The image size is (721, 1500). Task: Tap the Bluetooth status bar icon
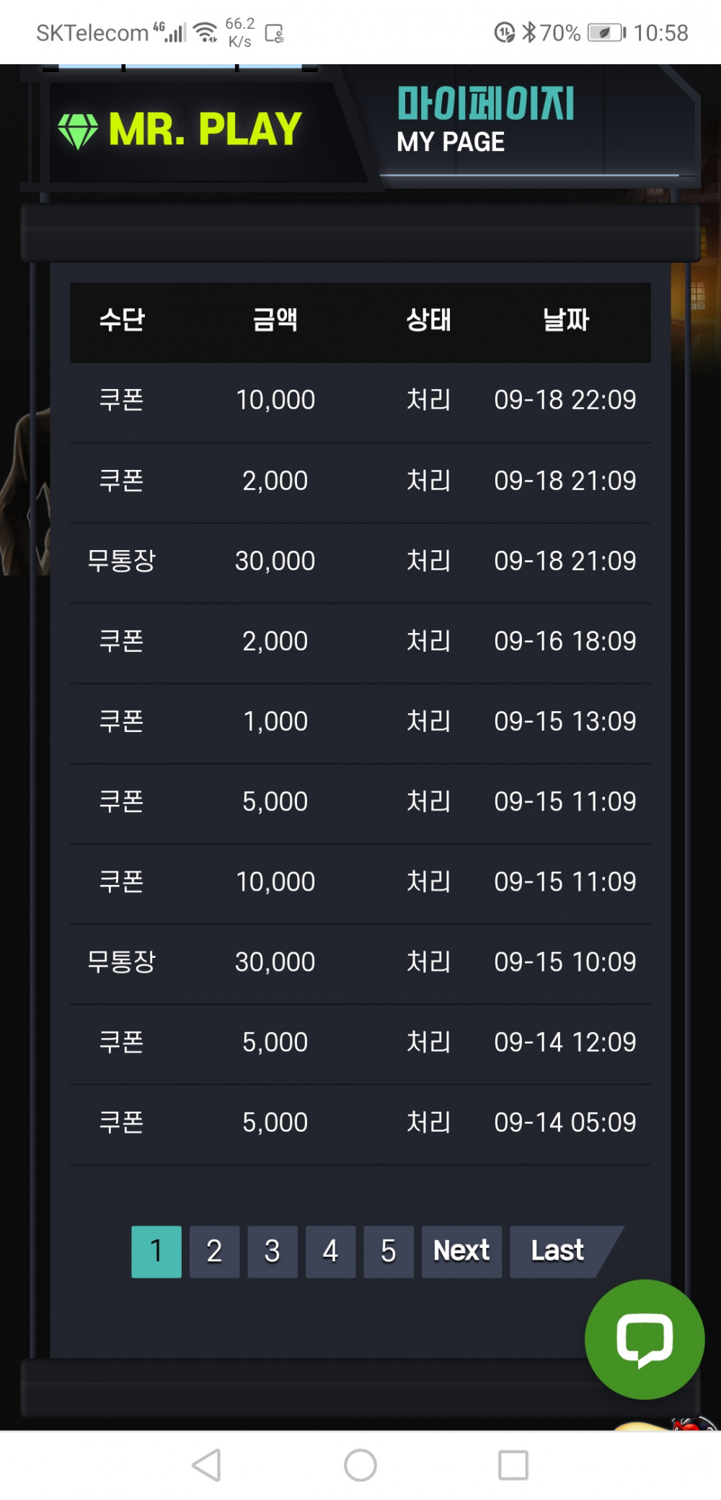pos(529,32)
